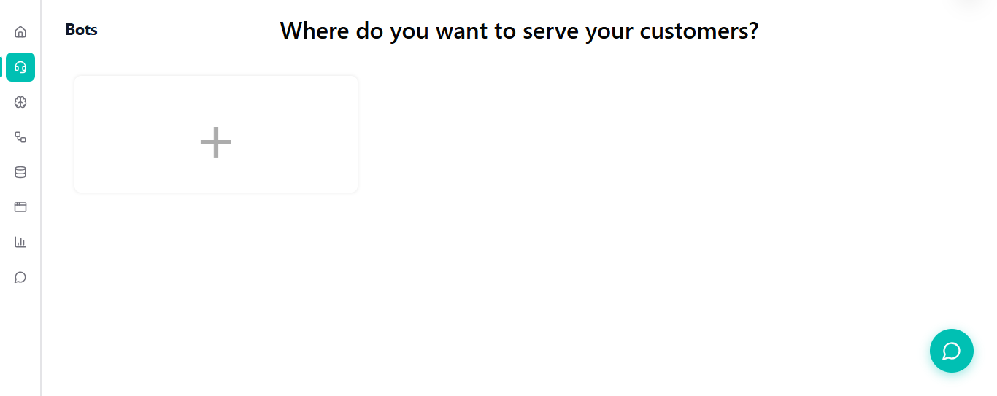997x396 pixels.
Task: Select the empty add-bot card
Action: point(146,109)
